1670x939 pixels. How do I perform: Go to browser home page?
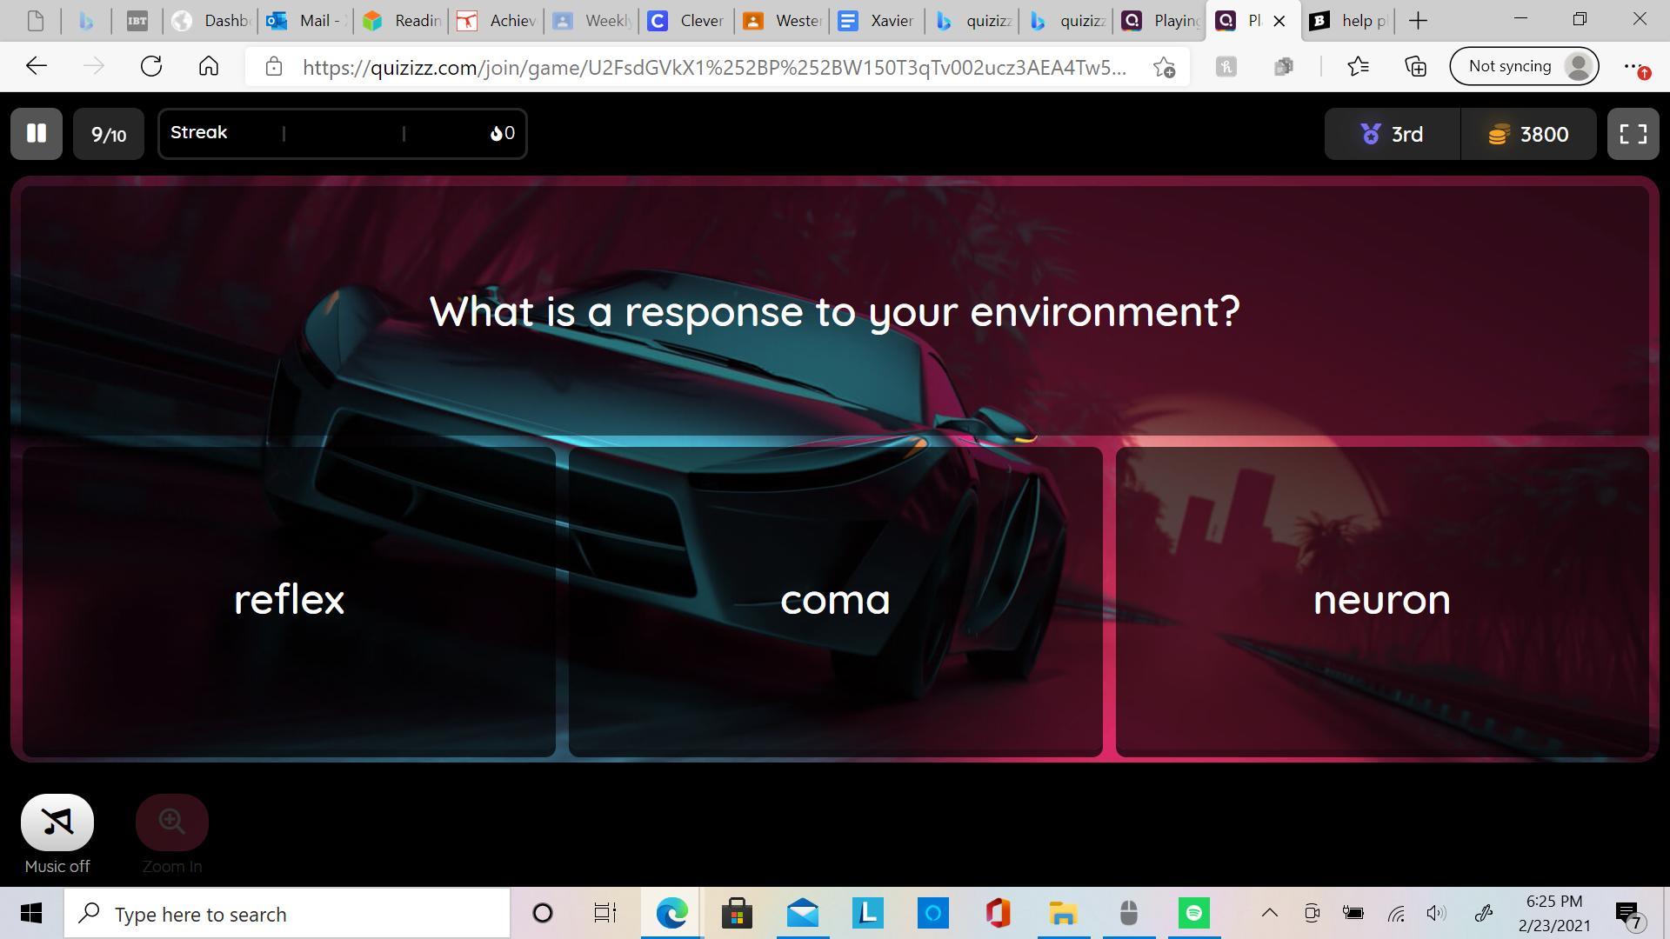tap(208, 66)
